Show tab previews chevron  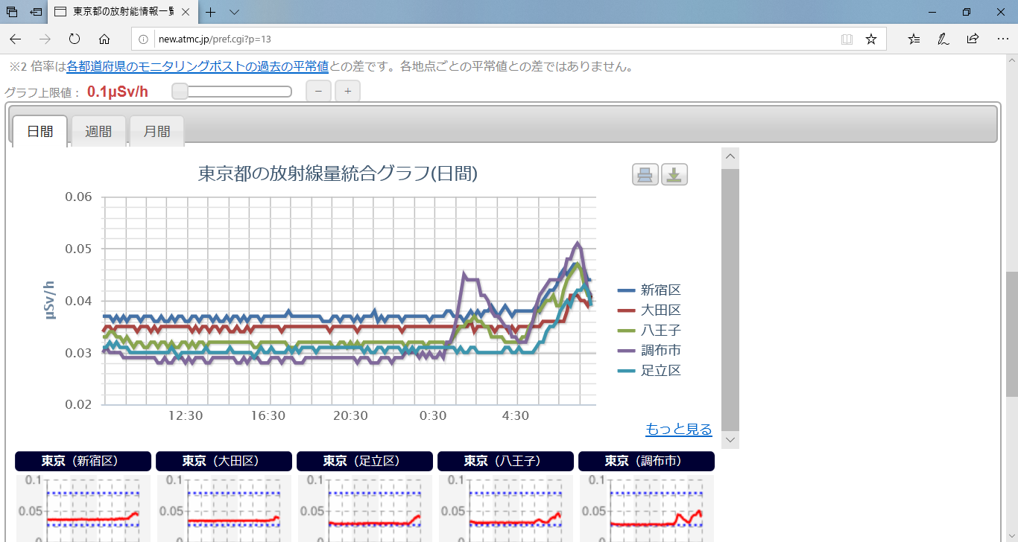[234, 12]
